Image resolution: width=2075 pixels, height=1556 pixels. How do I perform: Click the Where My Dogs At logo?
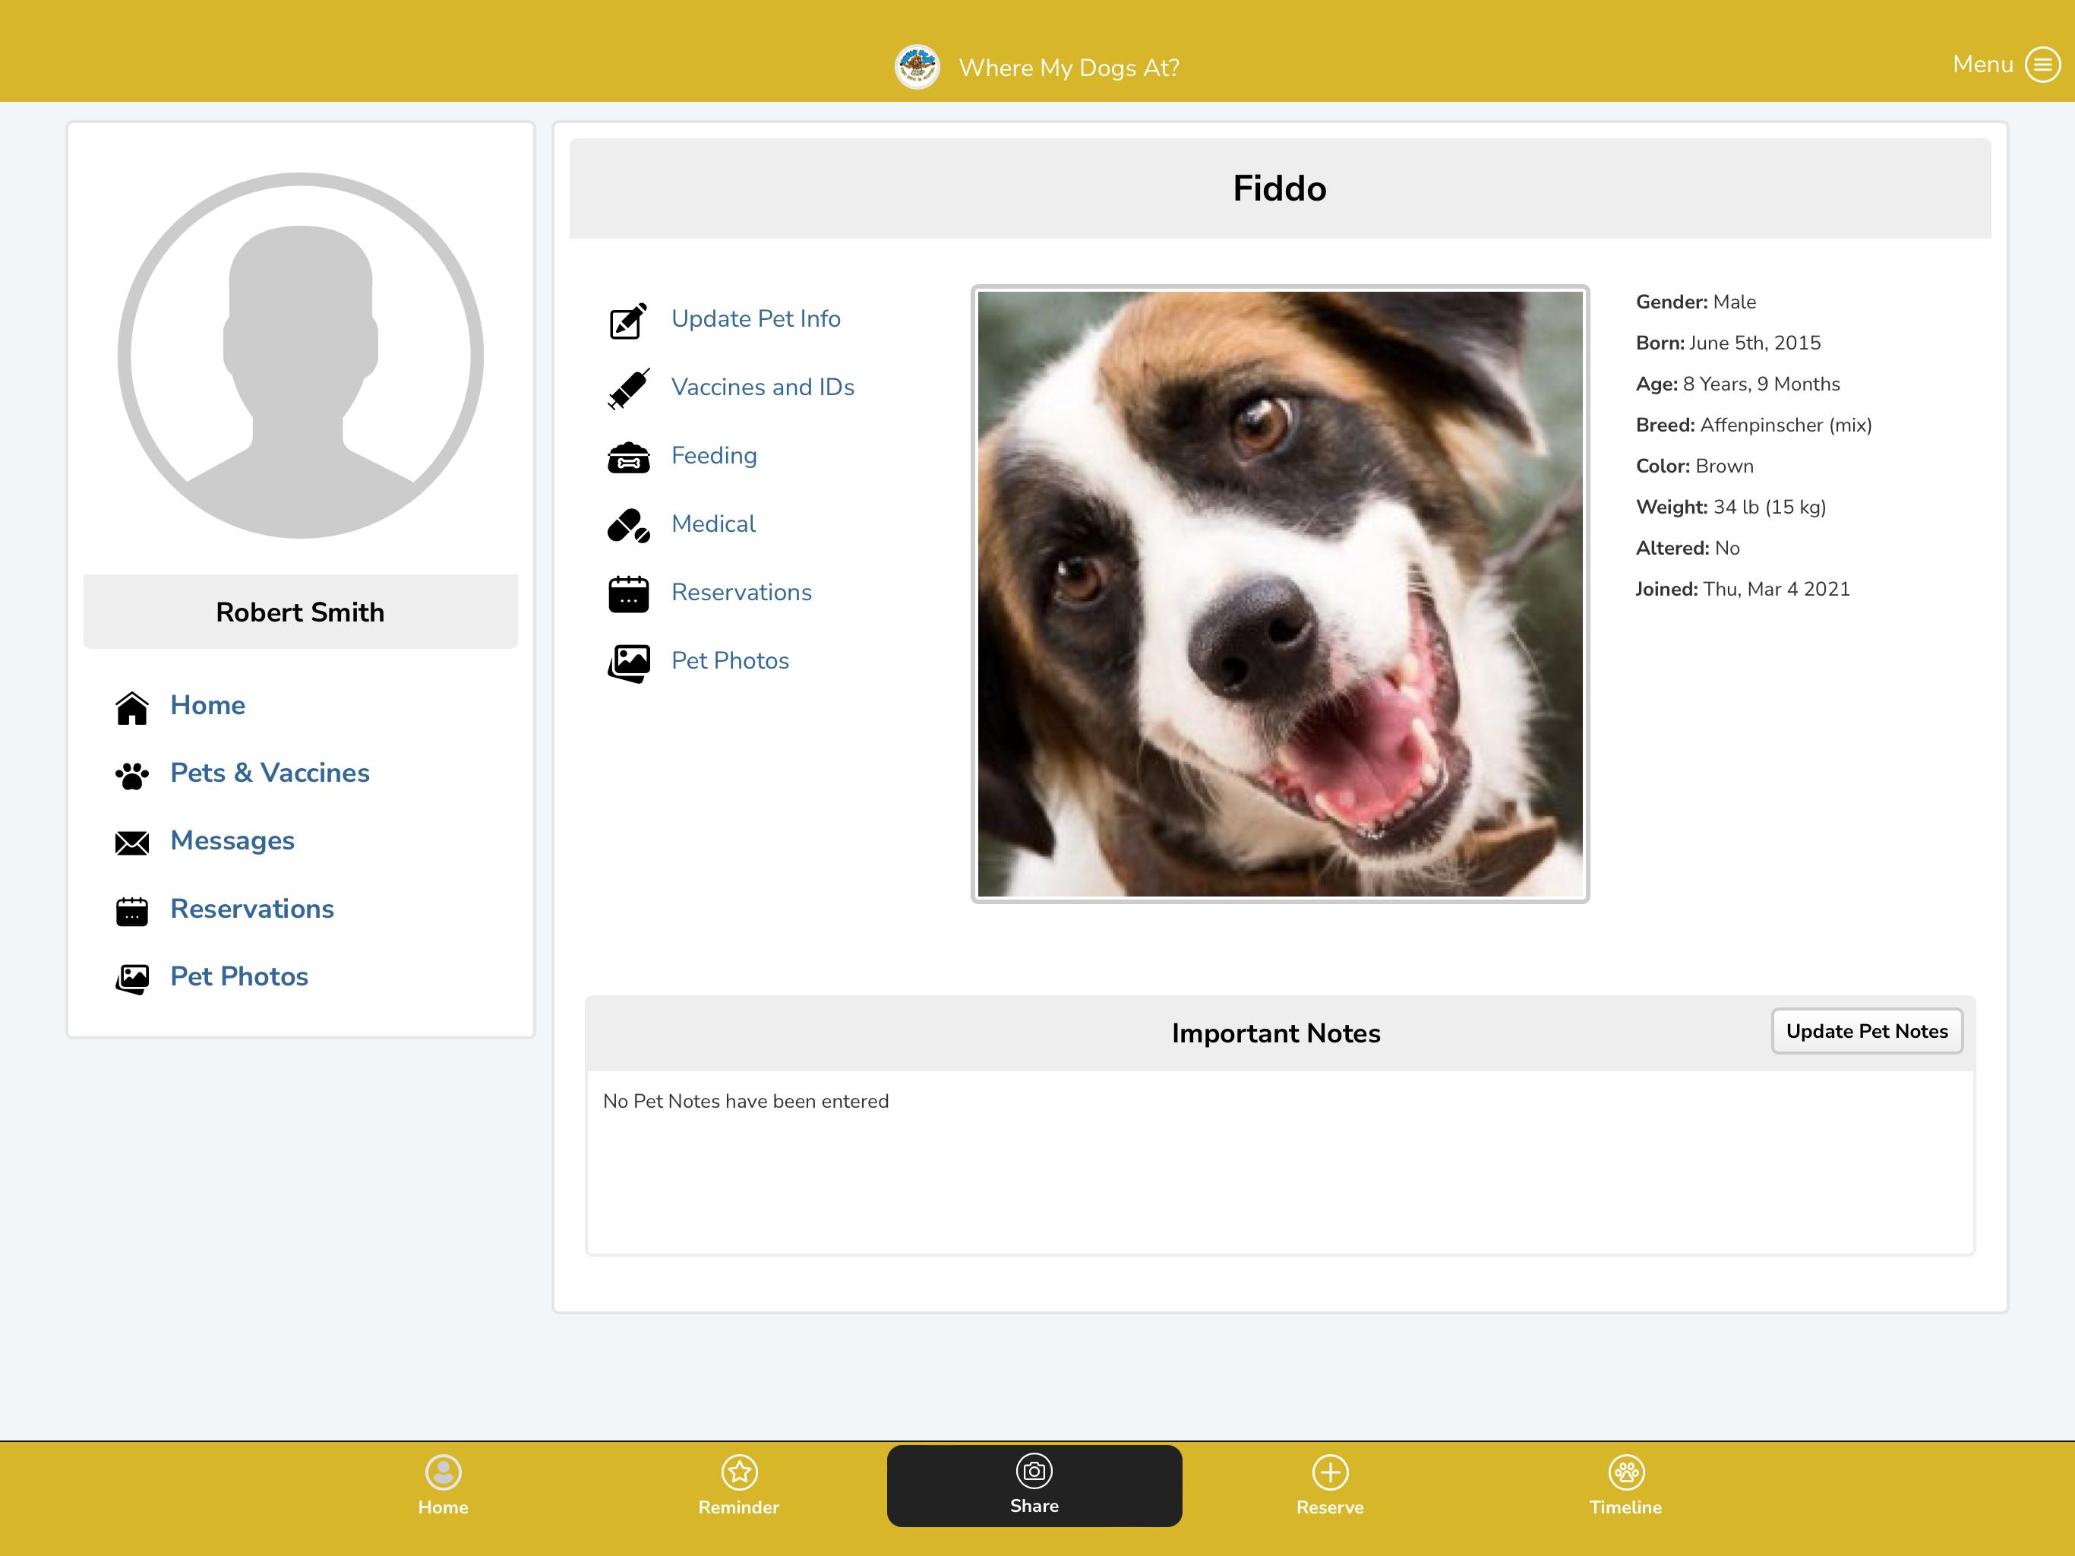917,68
